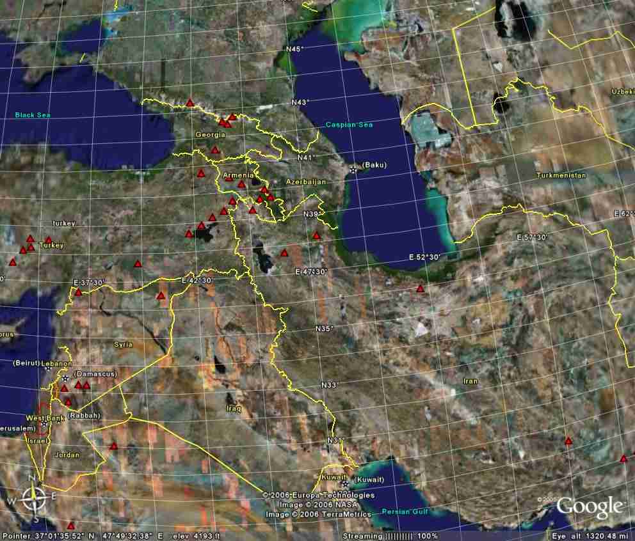Click the Iraq country label
Viewport: 635px width, 541px height.
[232, 407]
